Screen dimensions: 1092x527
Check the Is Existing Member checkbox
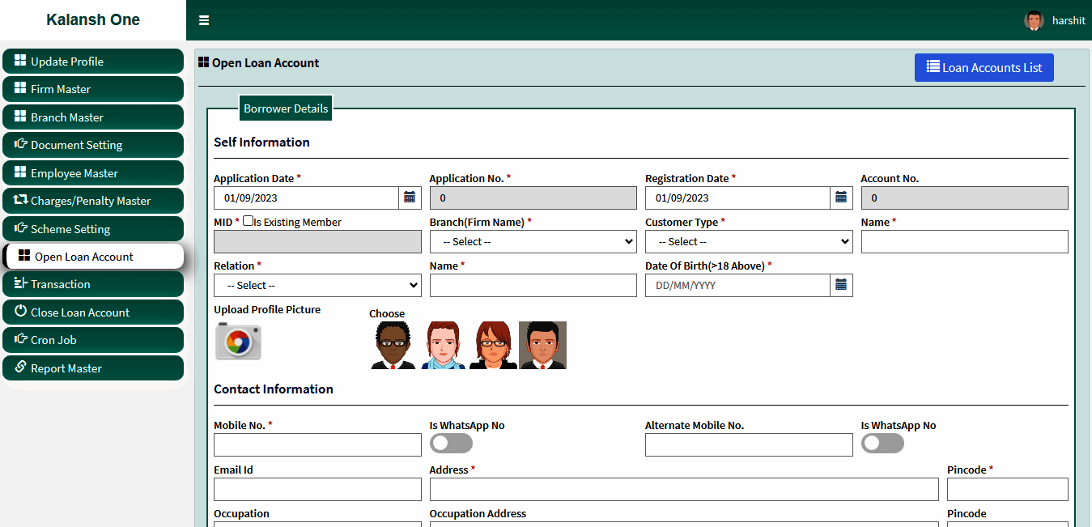[x=248, y=221]
